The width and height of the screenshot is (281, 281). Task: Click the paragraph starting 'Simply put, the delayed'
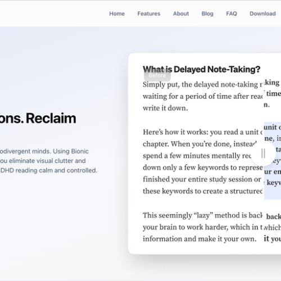click(203, 96)
